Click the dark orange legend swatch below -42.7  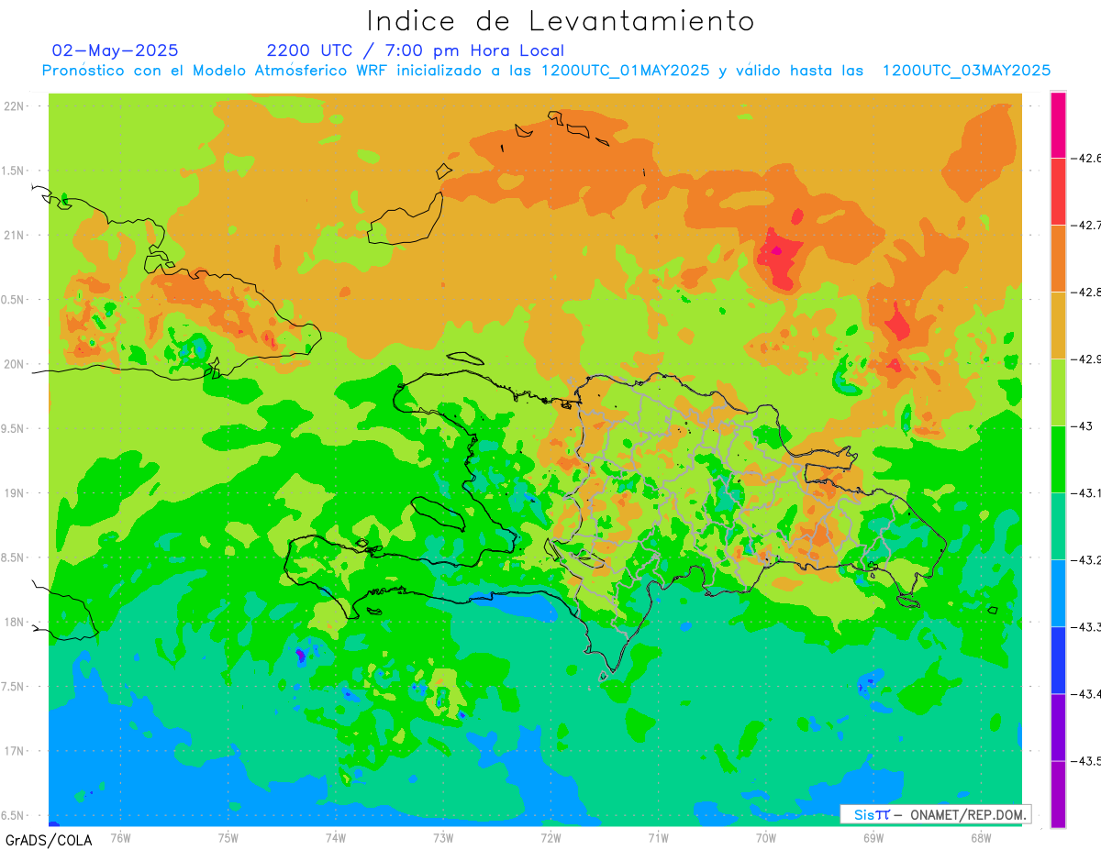click(1058, 258)
